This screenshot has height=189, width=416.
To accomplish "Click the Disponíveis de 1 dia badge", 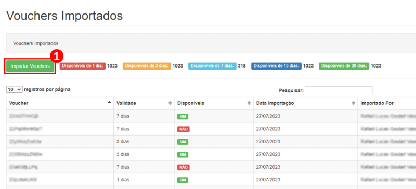I will pos(83,66).
